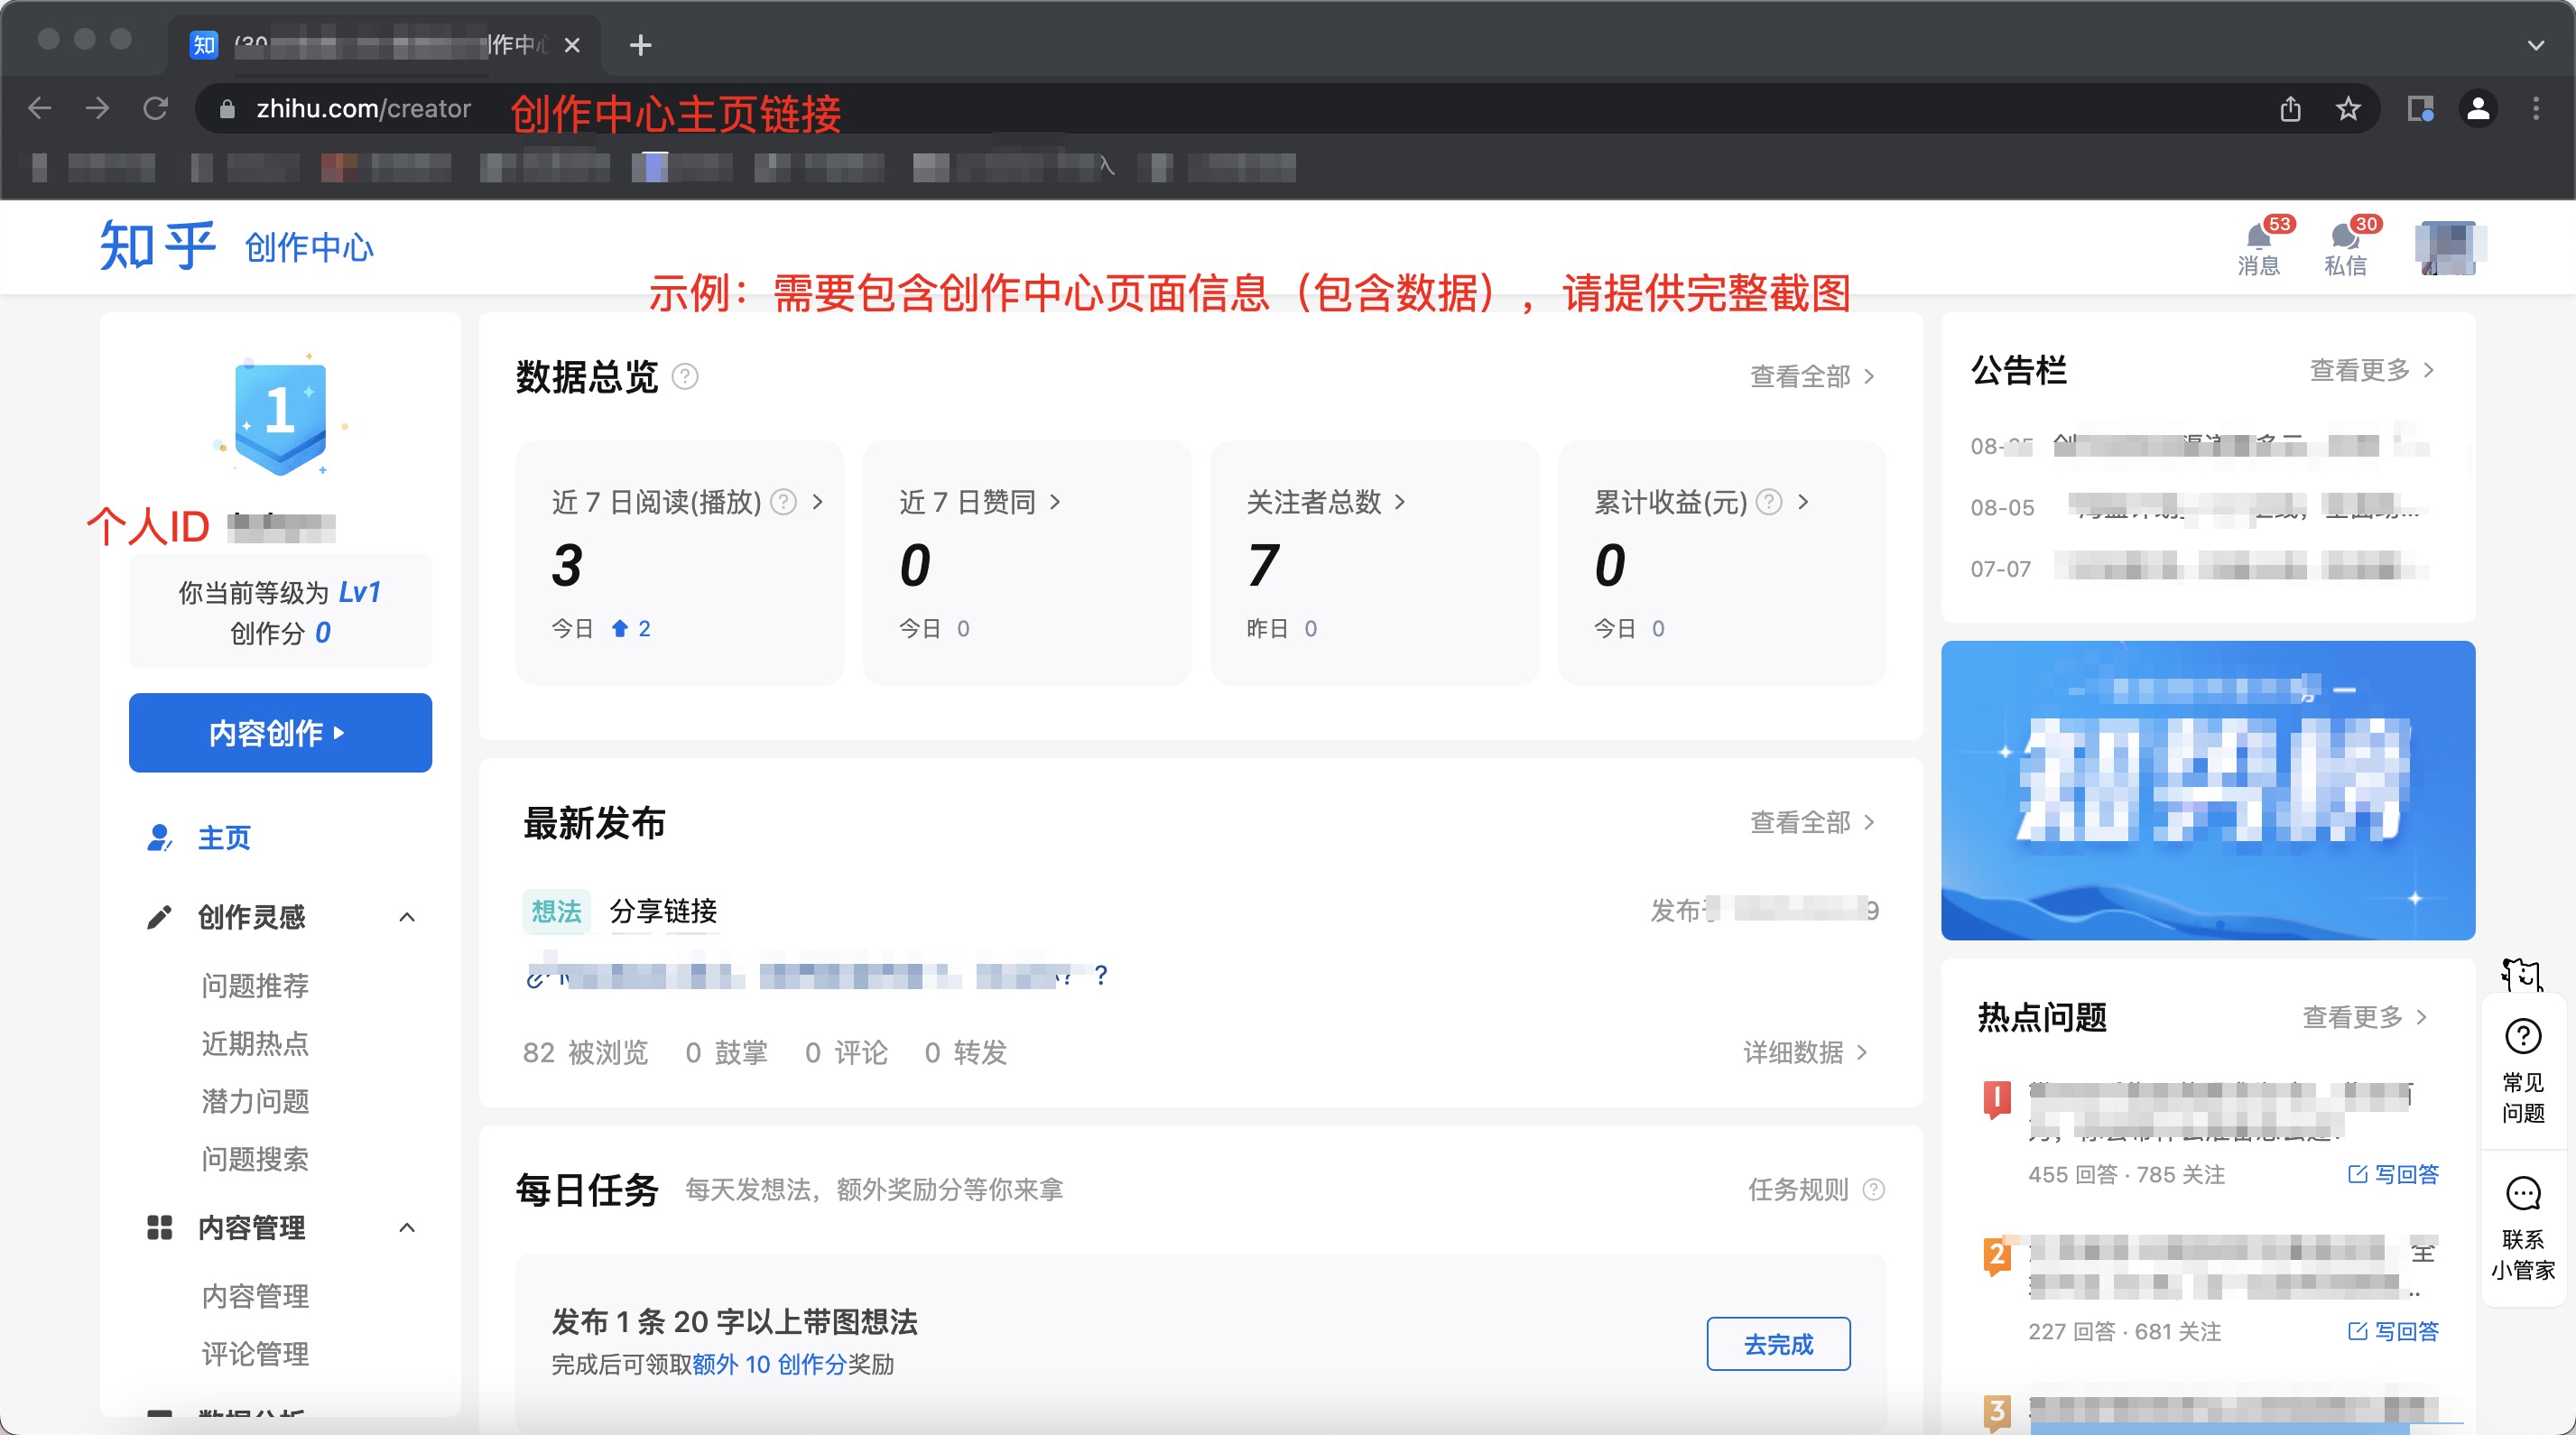Open the 私信 private messages icon
2576x1435 pixels.
(2343, 238)
